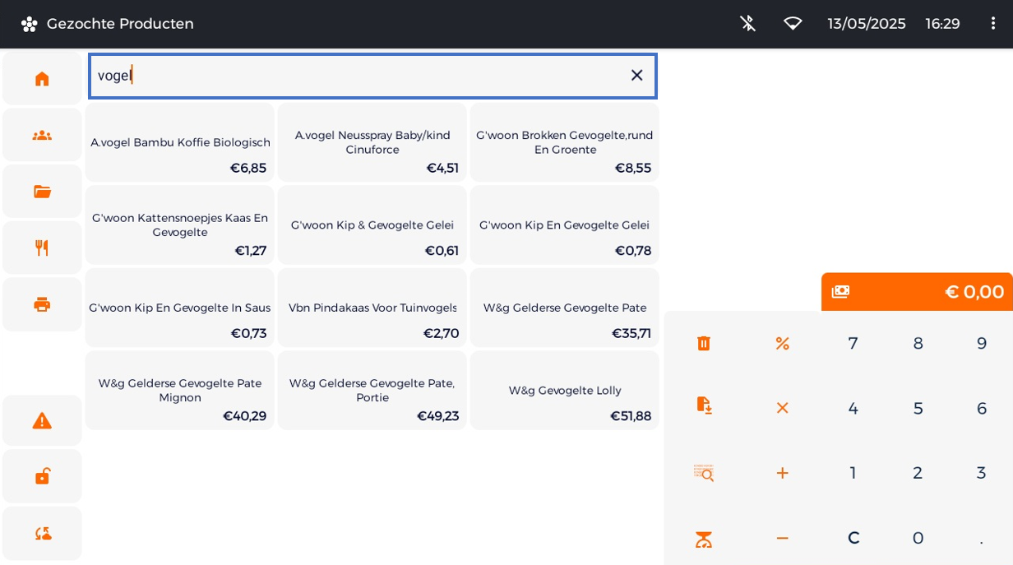The image size is (1013, 565).
Task: Tap keypad digit 0
Action: click(918, 538)
